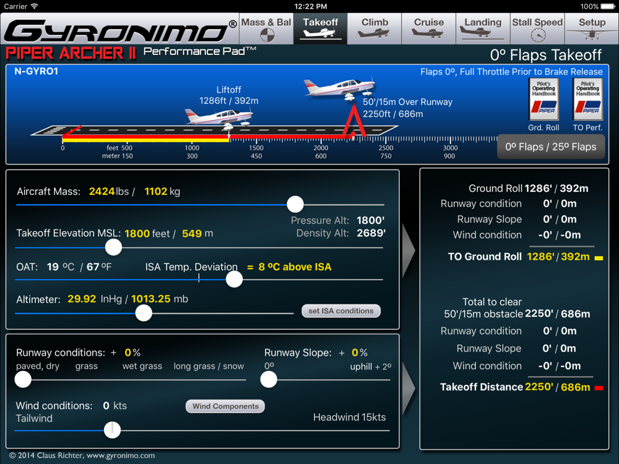
Task: Click the Wind conditions slider knob
Action: [x=113, y=430]
